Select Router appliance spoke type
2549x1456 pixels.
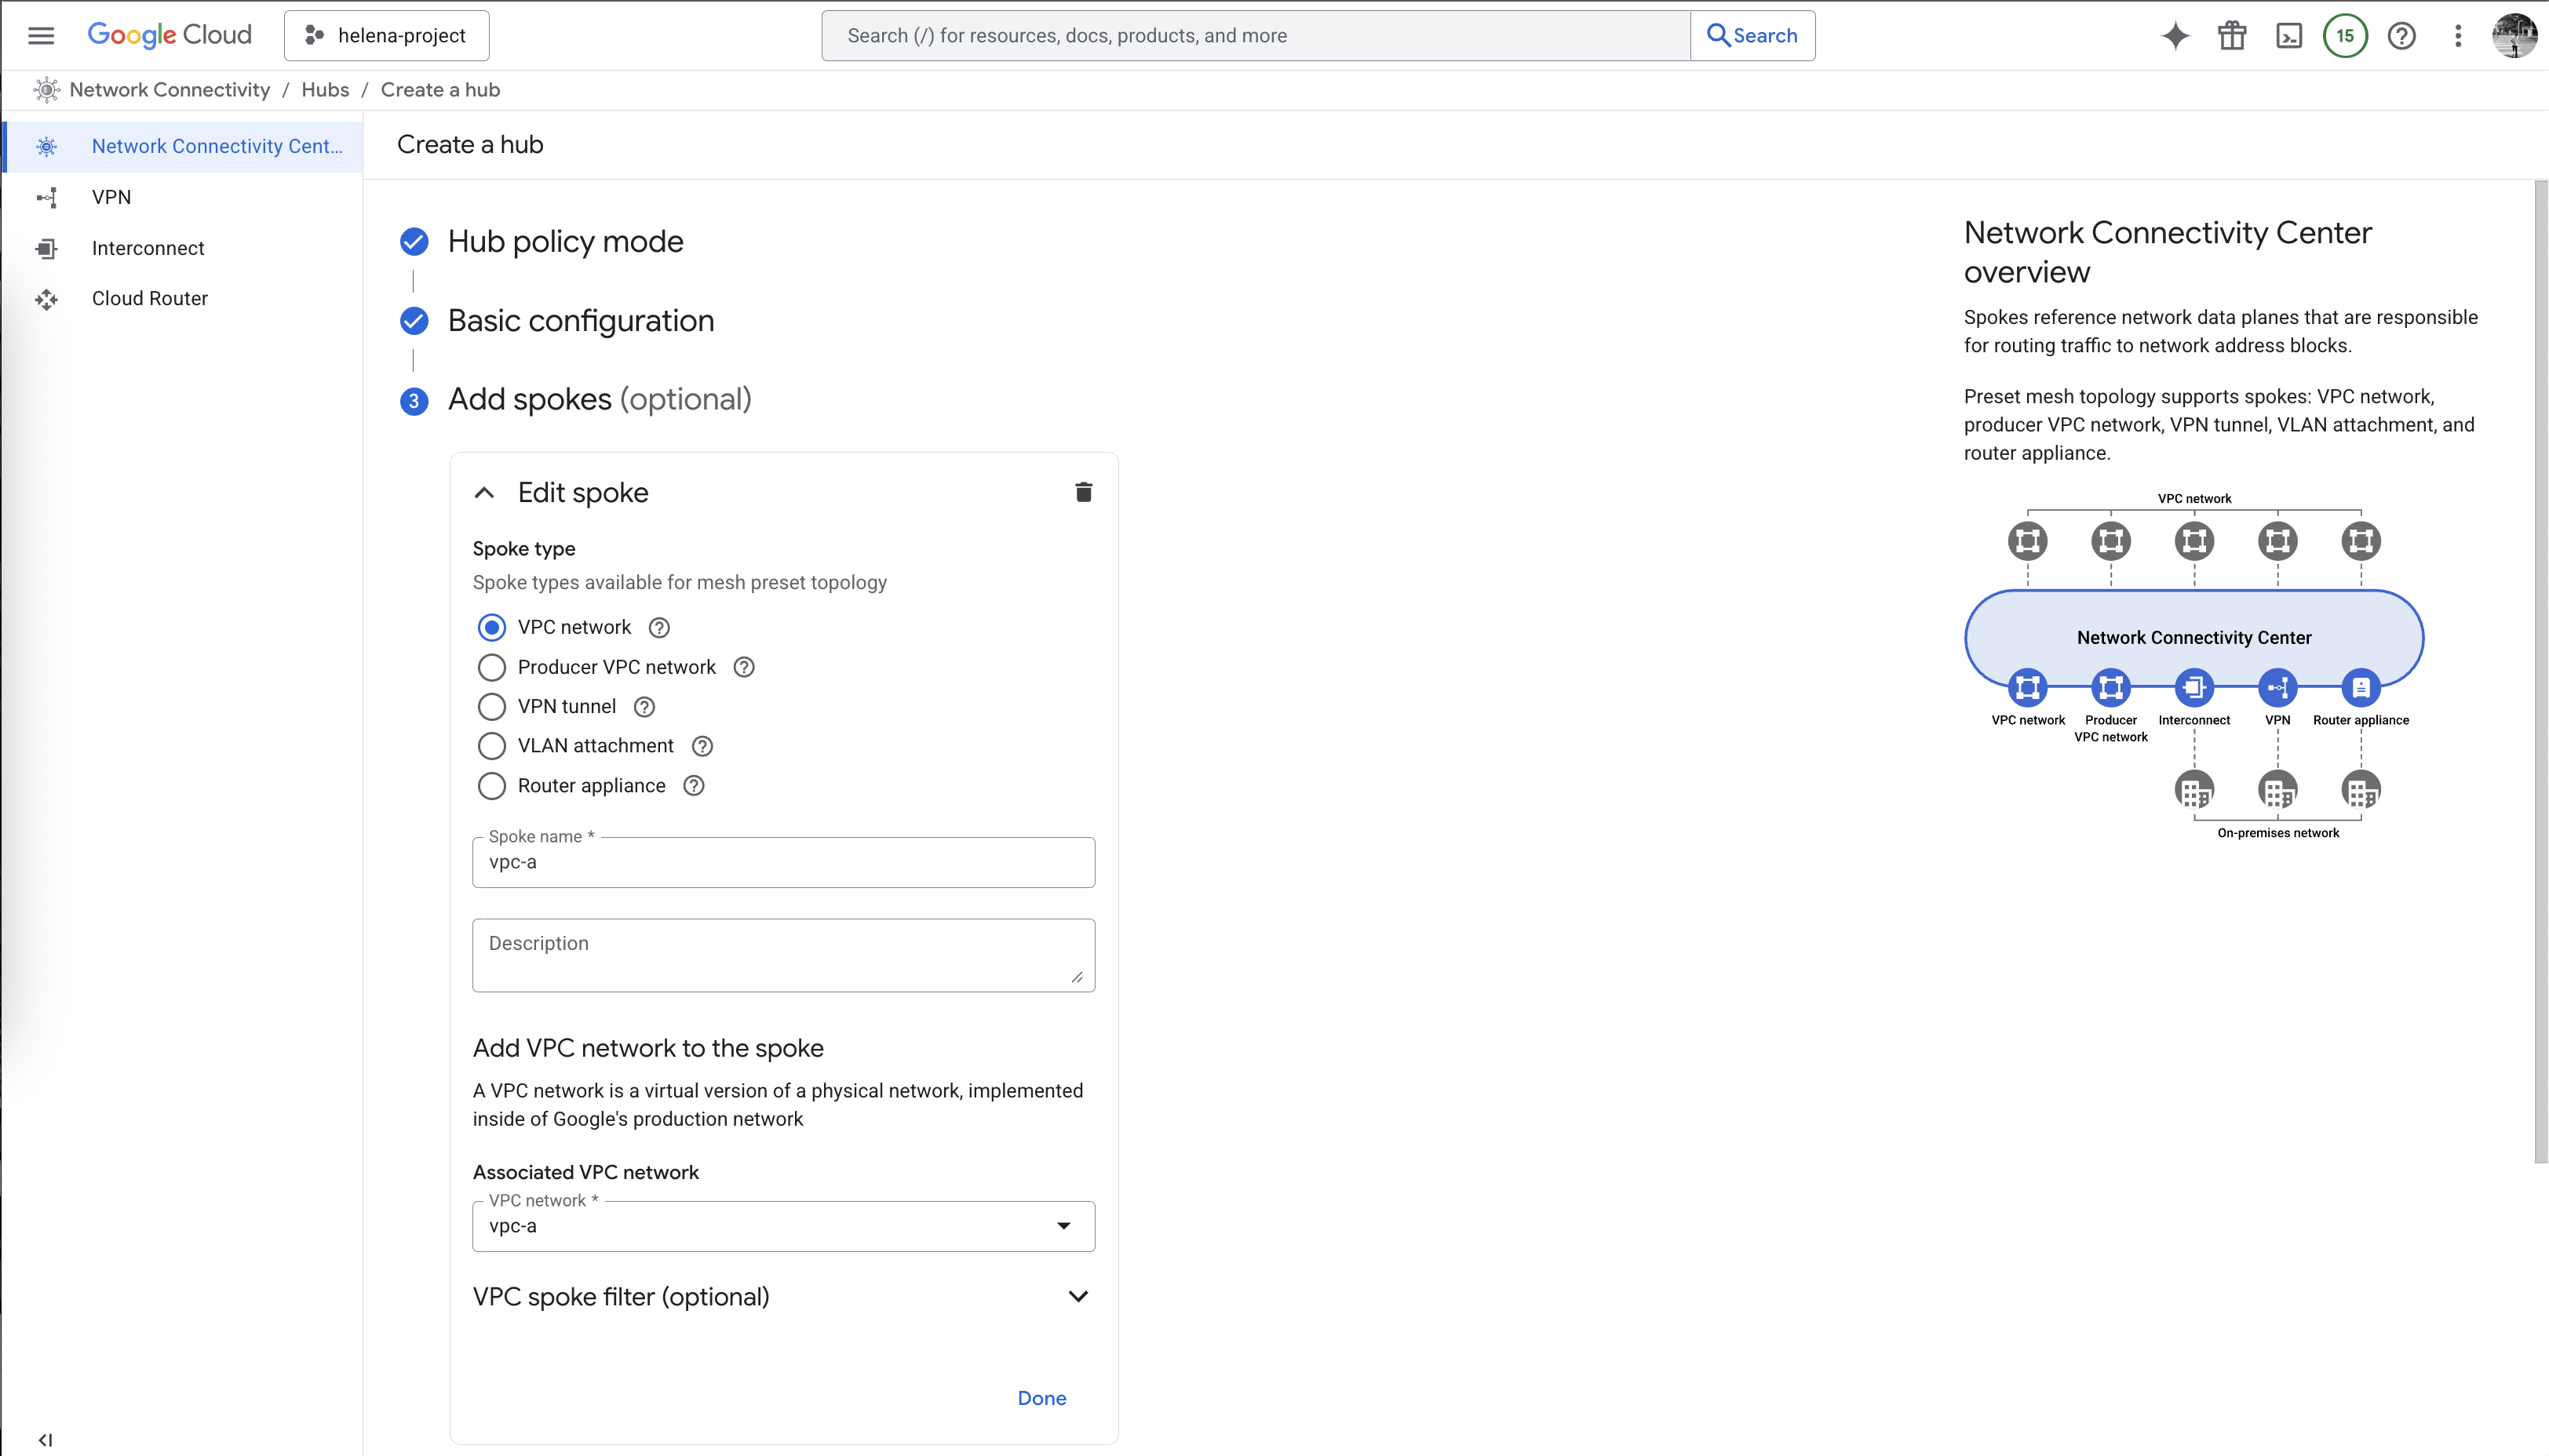point(491,786)
